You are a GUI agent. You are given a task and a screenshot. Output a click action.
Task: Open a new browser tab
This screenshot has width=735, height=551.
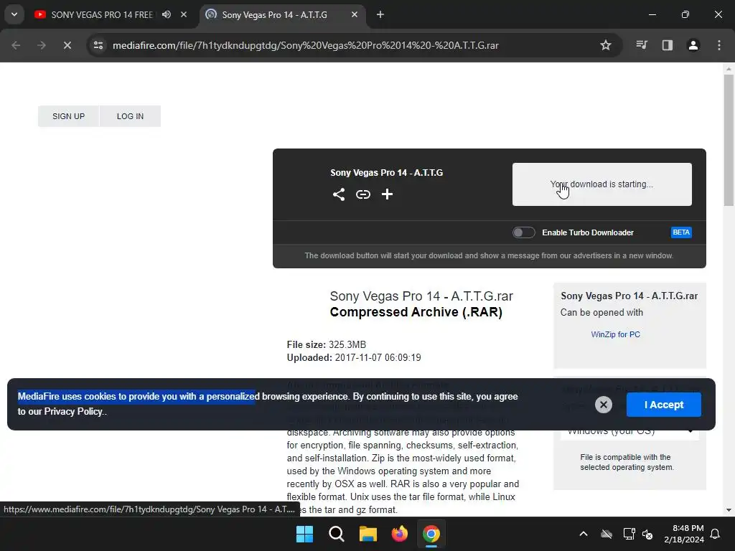click(380, 14)
